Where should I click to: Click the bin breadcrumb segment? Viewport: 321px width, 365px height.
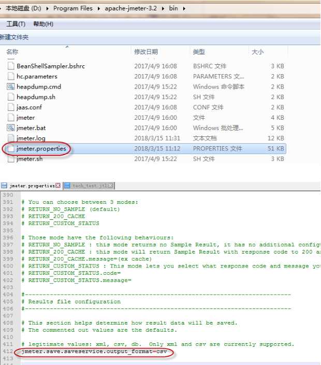pyautogui.click(x=173, y=8)
